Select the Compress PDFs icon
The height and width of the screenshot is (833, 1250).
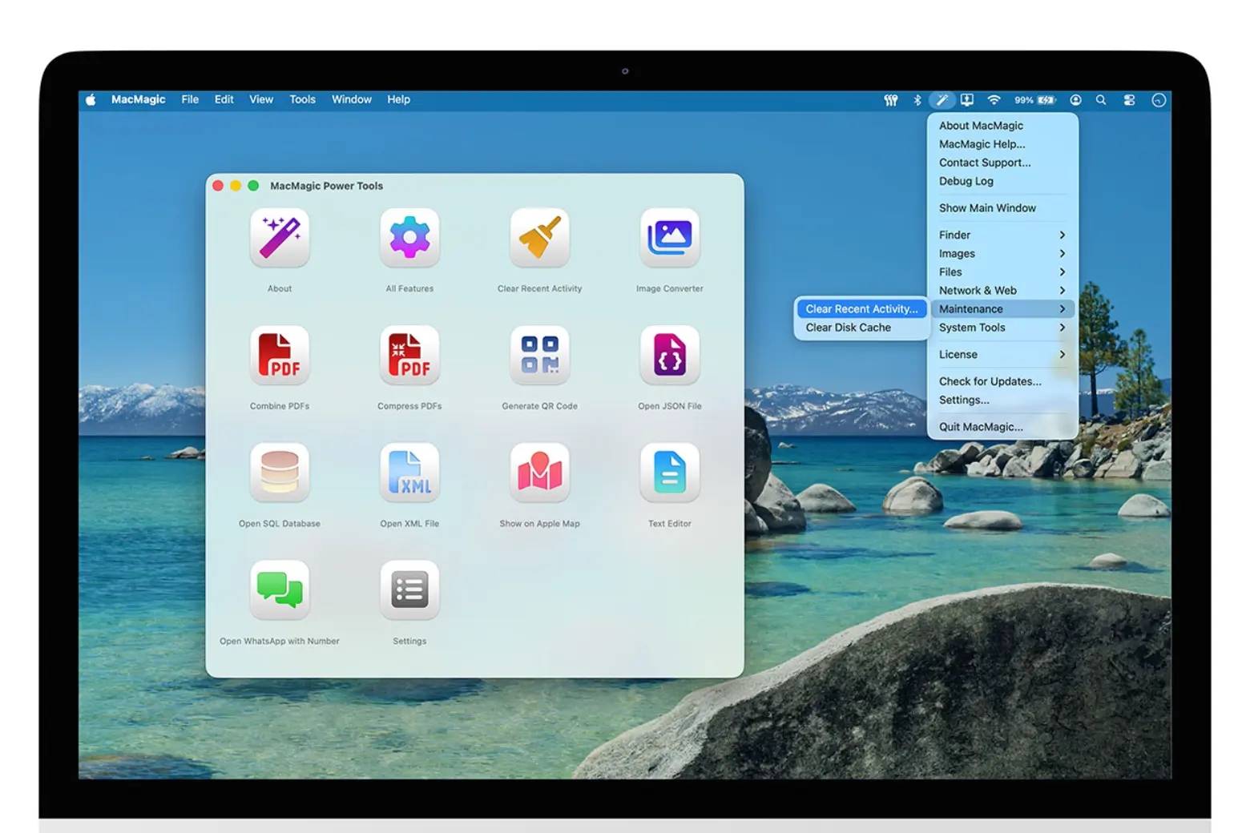click(409, 355)
